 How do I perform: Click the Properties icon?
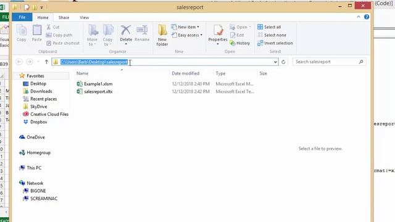(x=218, y=31)
